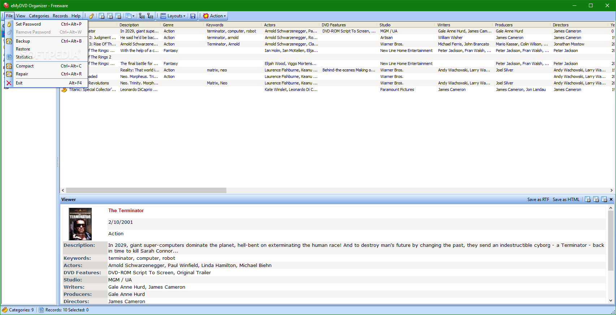Image resolution: width=616 pixels, height=315 pixels.
Task: Open the Help menu
Action: pos(76,16)
